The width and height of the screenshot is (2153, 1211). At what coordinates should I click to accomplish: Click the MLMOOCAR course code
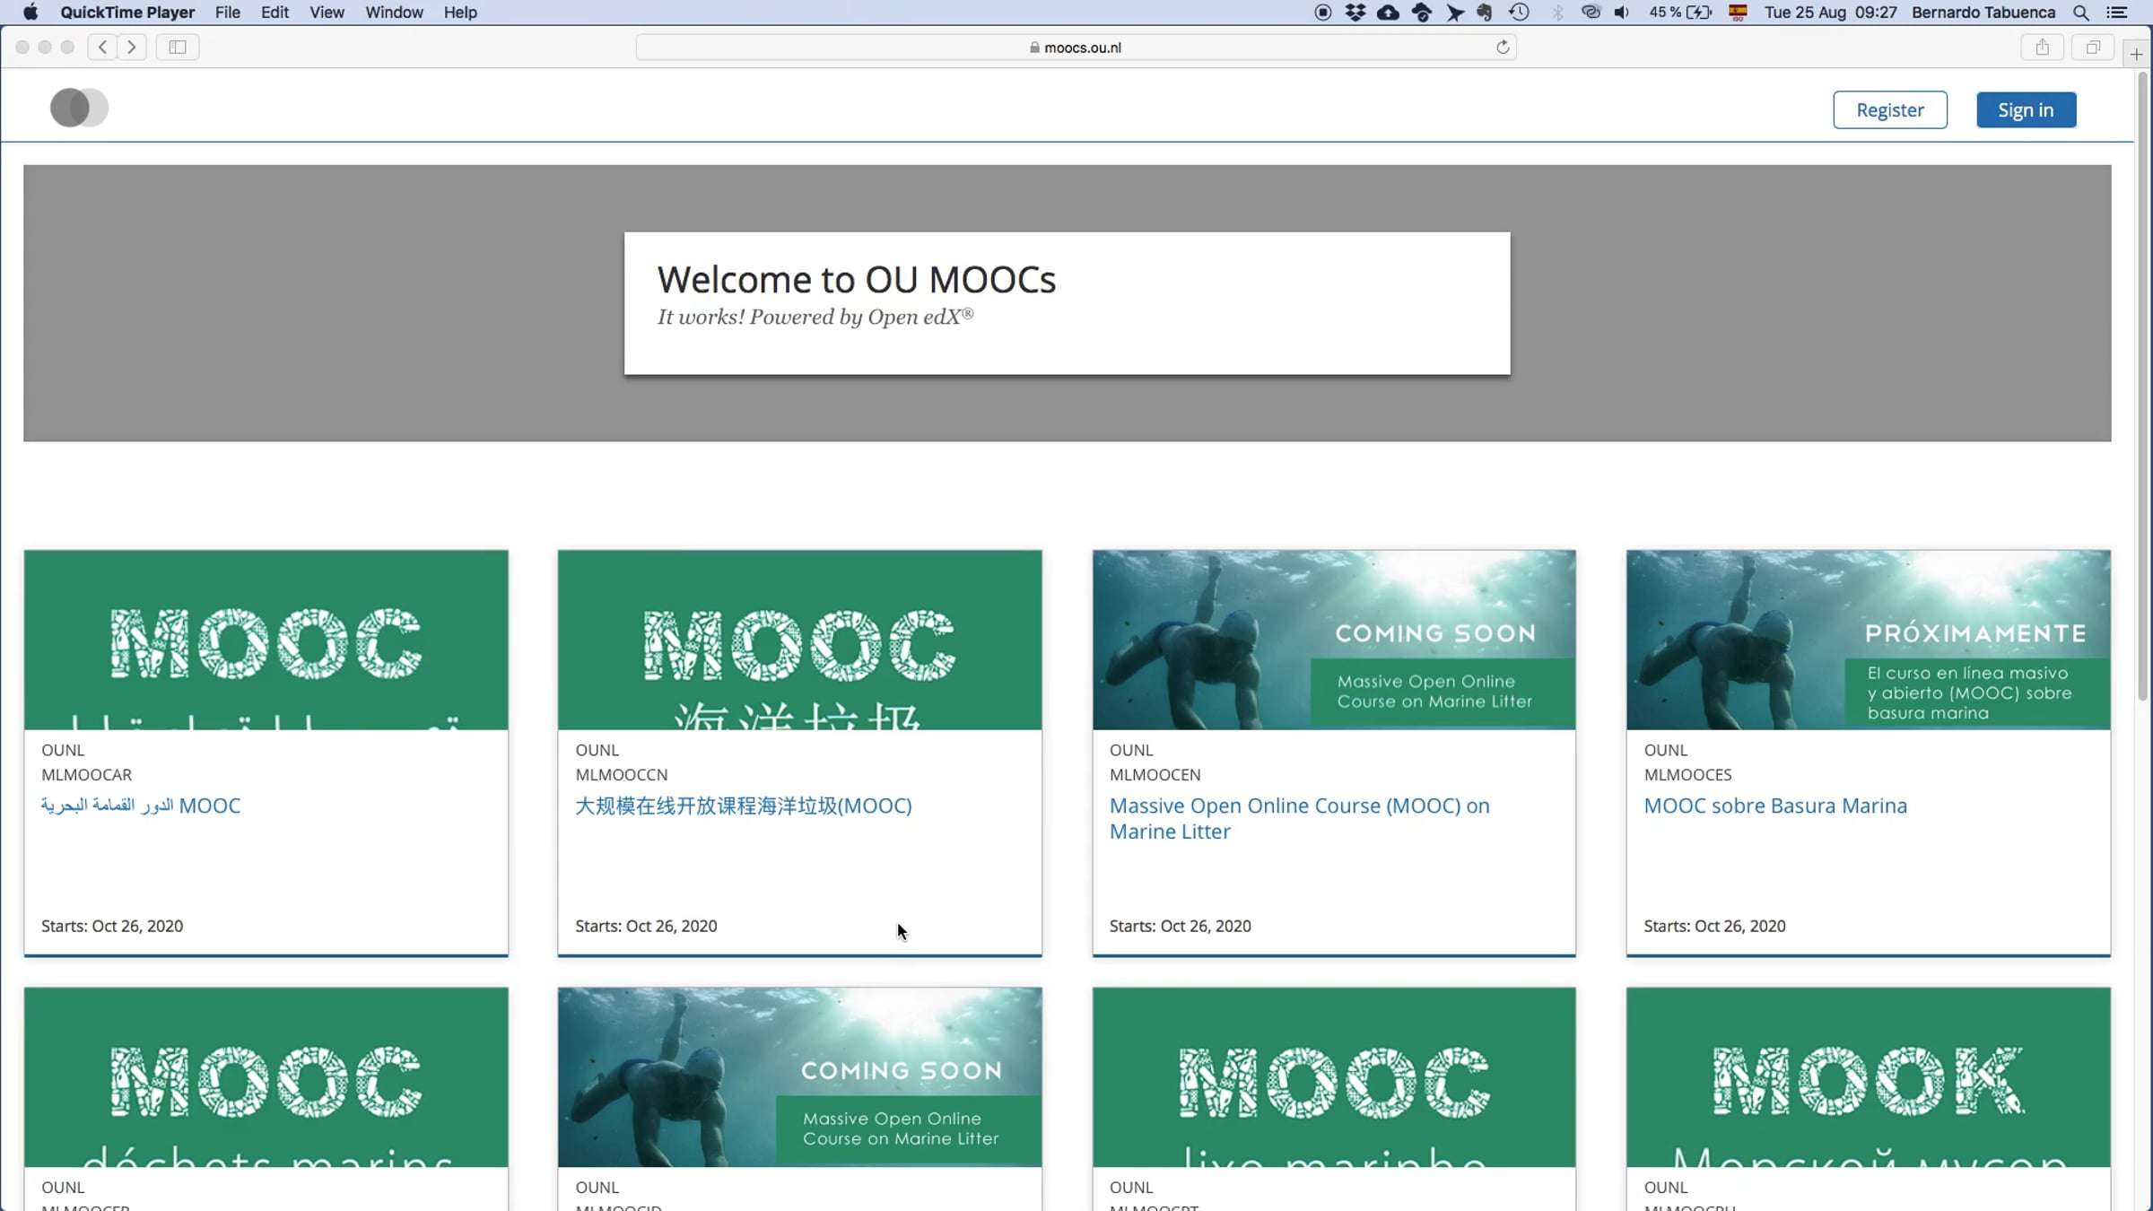86,774
